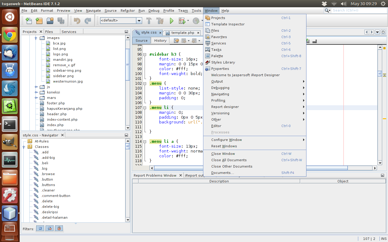Toggle the lock filter in Navigator Filters
The image size is (388, 242).
(x=59, y=228)
